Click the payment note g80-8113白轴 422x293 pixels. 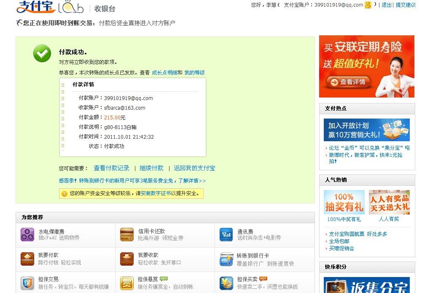pos(120,127)
